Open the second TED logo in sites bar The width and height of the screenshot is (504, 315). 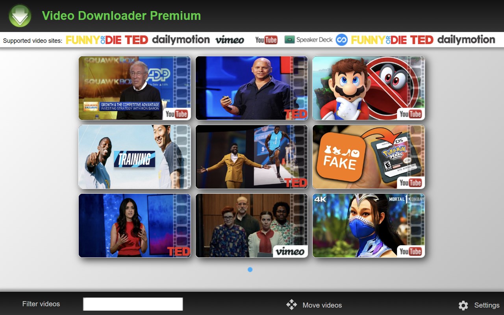[x=422, y=40]
